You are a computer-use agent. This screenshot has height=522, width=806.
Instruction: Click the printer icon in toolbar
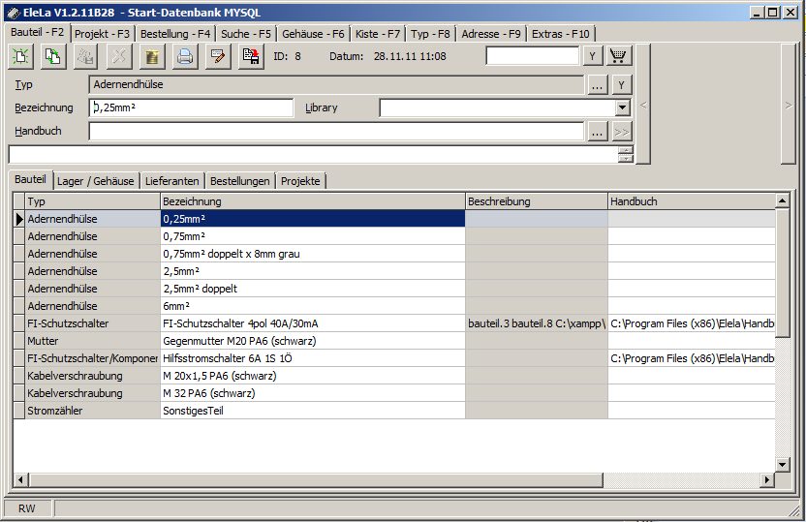tap(185, 56)
